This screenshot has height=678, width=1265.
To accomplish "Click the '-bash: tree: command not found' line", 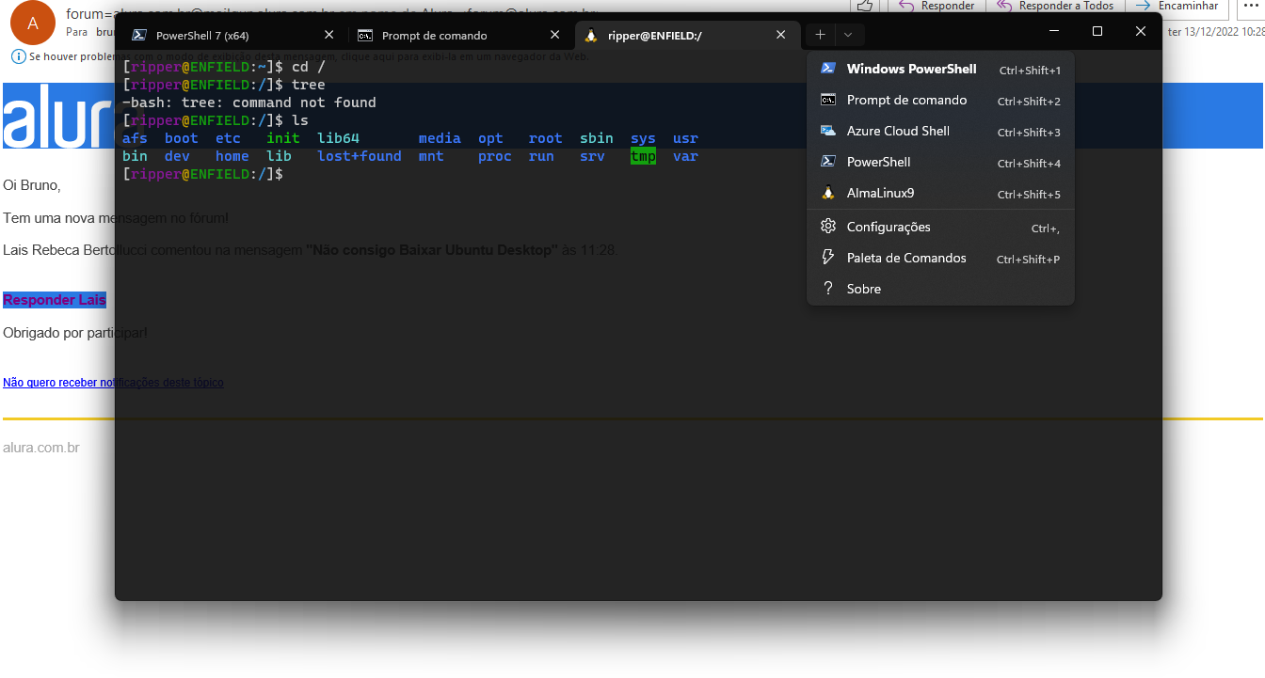I will click(x=249, y=102).
